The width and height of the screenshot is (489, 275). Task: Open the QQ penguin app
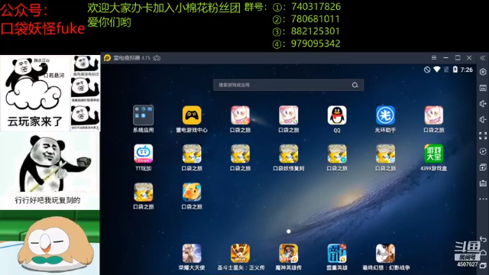pyautogui.click(x=337, y=115)
